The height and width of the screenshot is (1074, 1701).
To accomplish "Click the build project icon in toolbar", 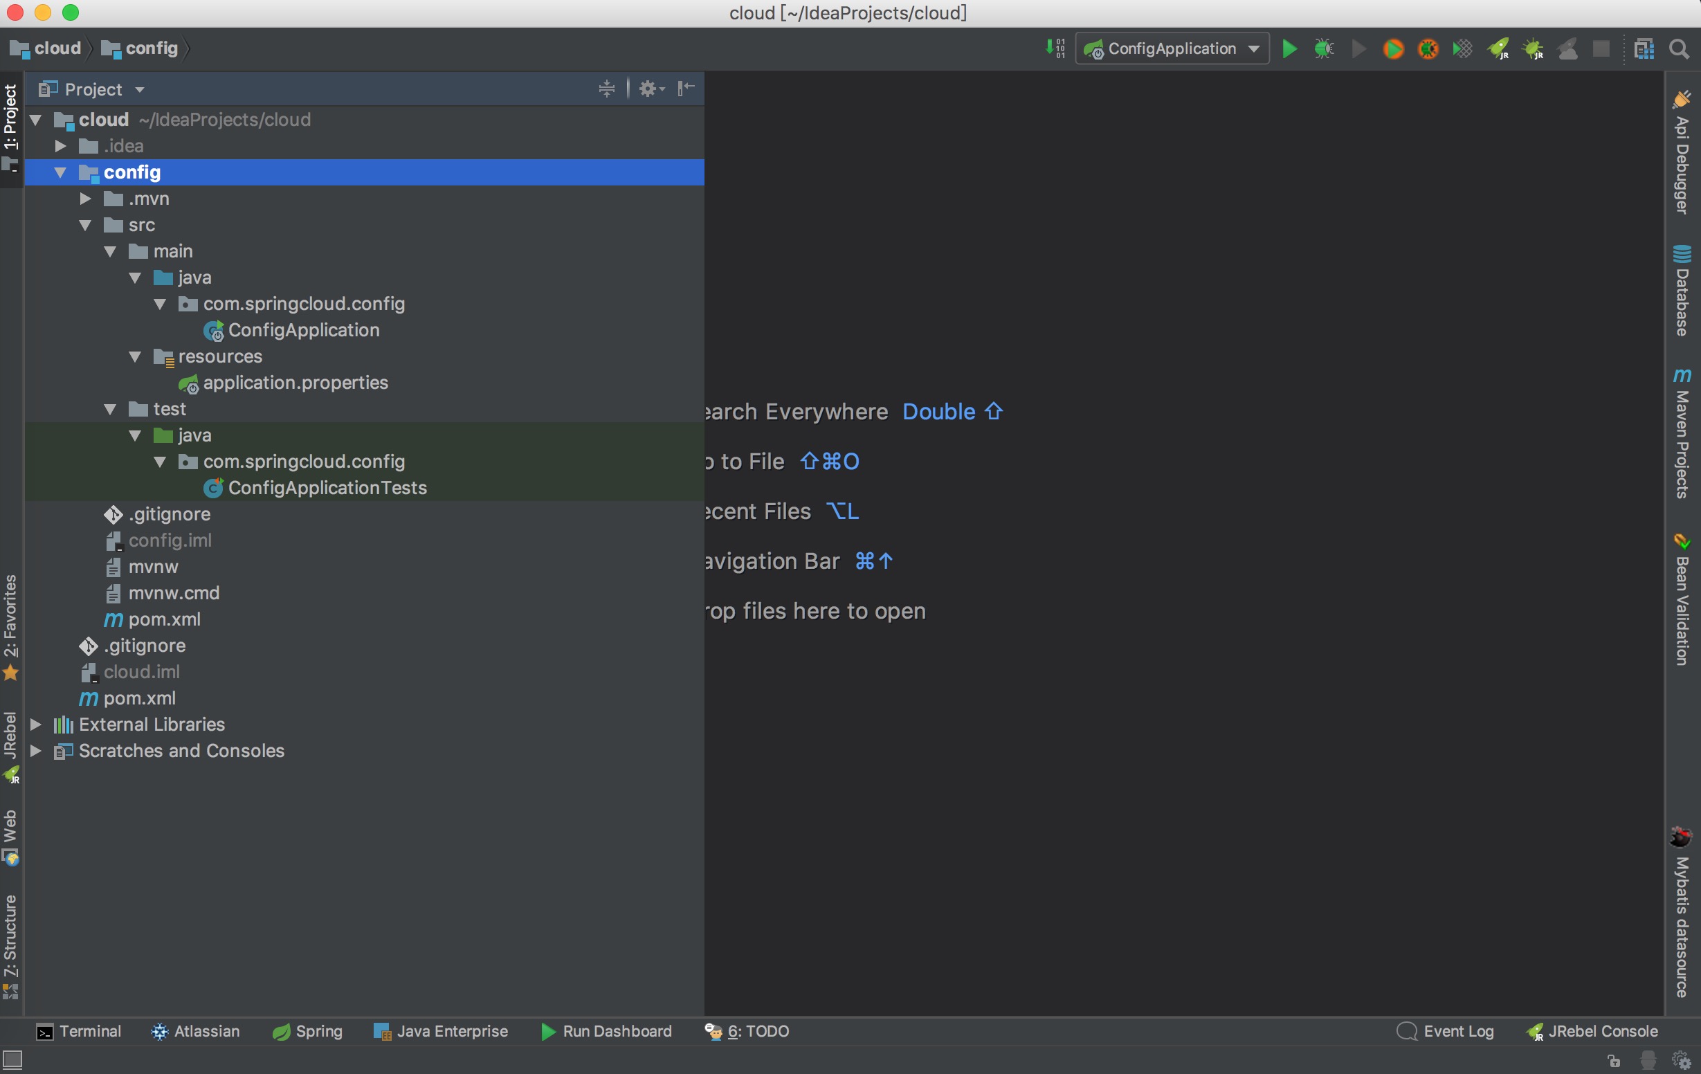I will click(x=1055, y=48).
